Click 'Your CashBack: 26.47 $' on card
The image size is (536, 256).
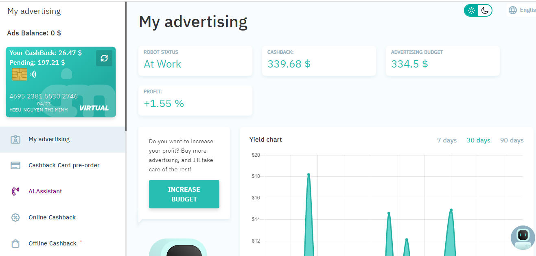(46, 53)
